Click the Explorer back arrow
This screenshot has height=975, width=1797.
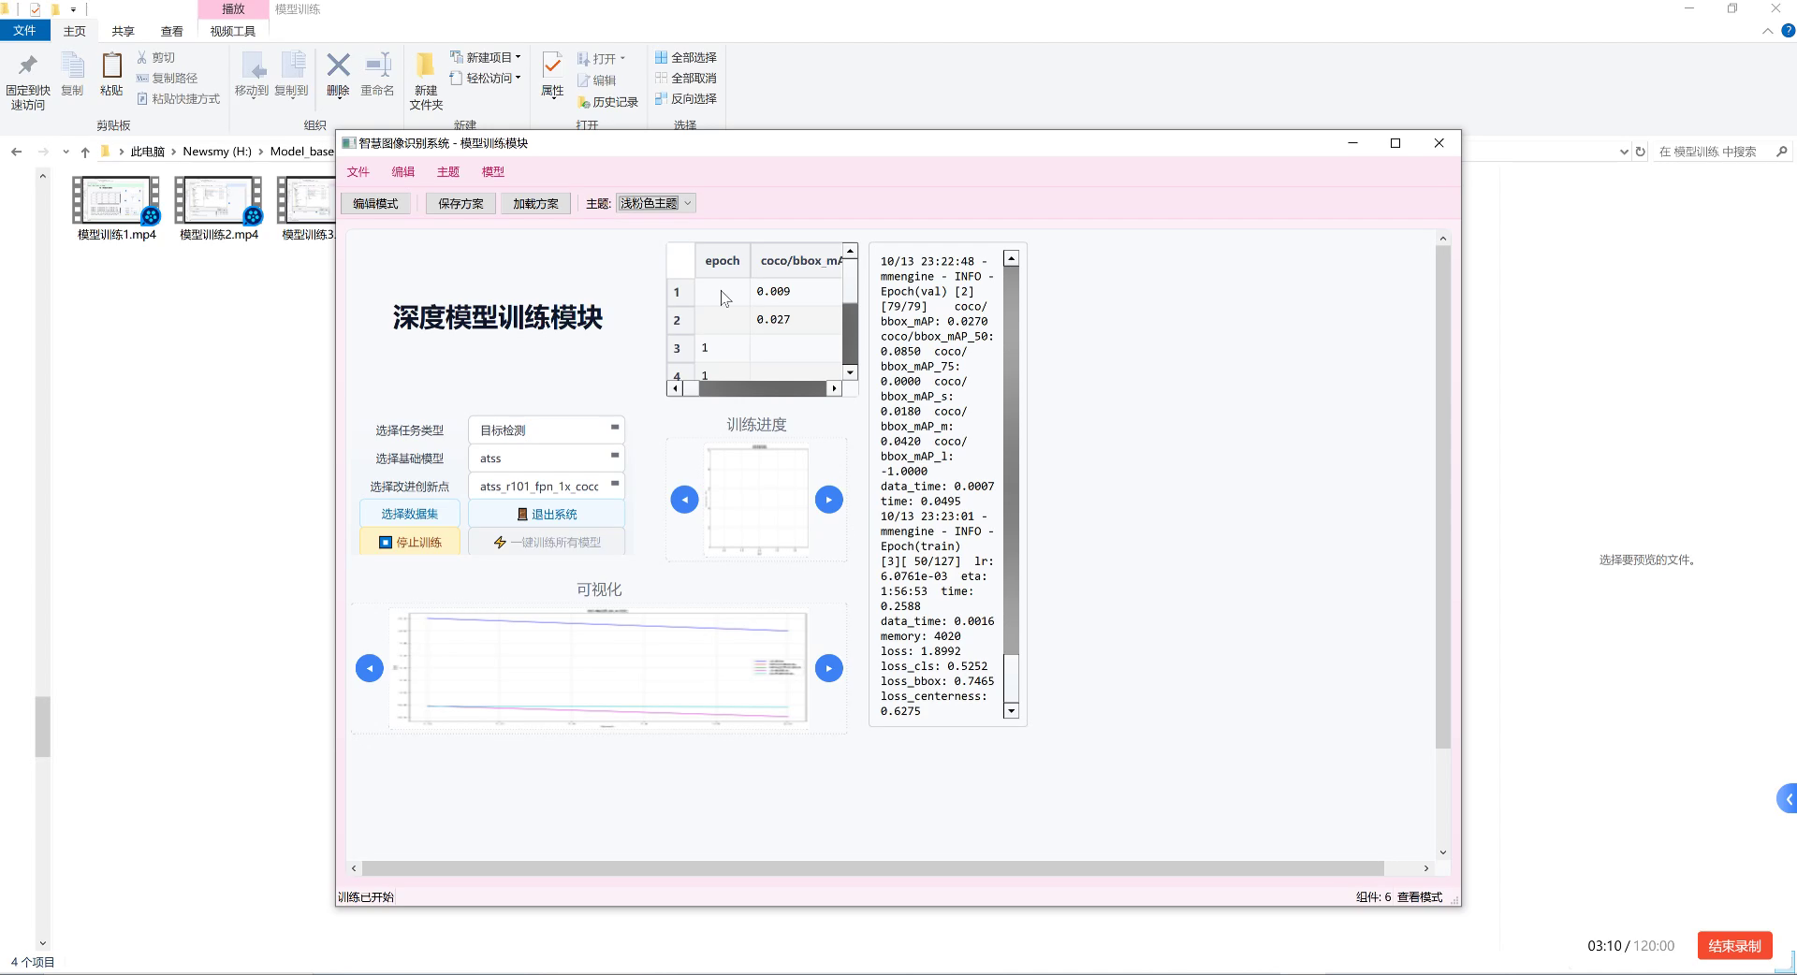(x=16, y=152)
